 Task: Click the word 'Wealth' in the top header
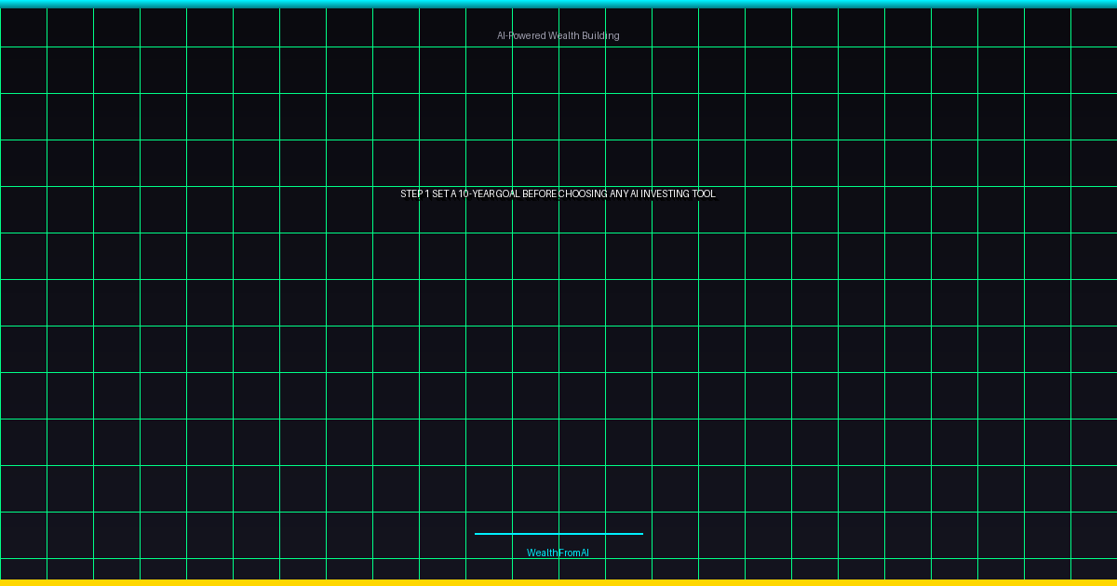(x=563, y=35)
